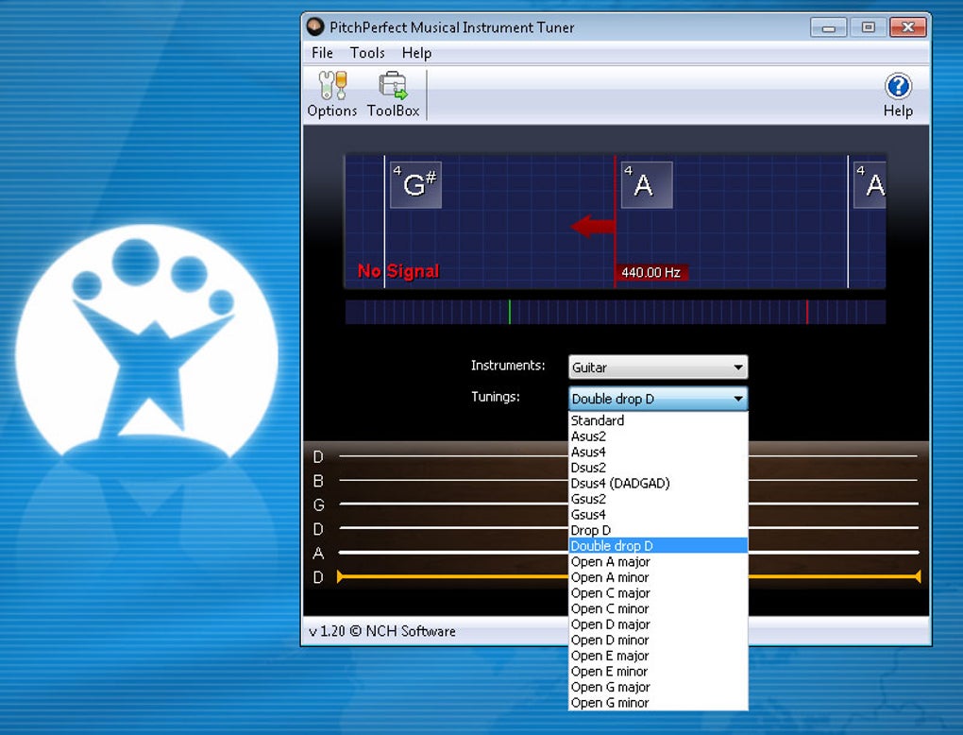Select Dsus4 (DADGAD) tuning
Screen dimensions: 963x735
(658, 483)
